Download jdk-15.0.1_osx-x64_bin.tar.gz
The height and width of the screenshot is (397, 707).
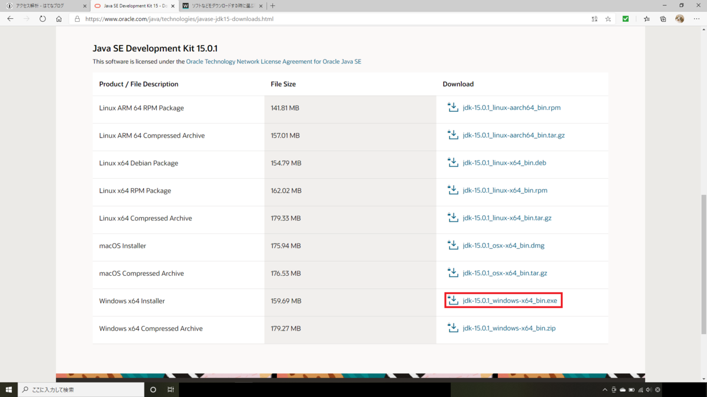pos(505,273)
